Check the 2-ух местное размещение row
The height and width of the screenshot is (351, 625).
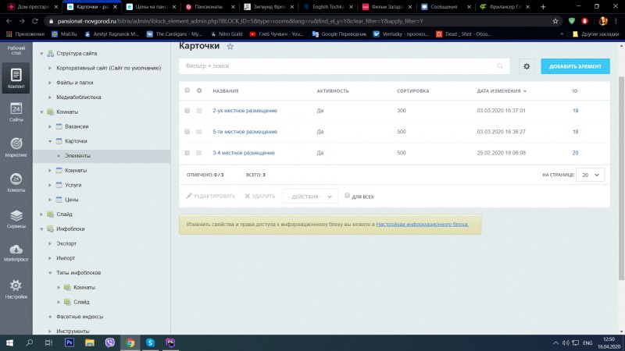click(x=187, y=110)
